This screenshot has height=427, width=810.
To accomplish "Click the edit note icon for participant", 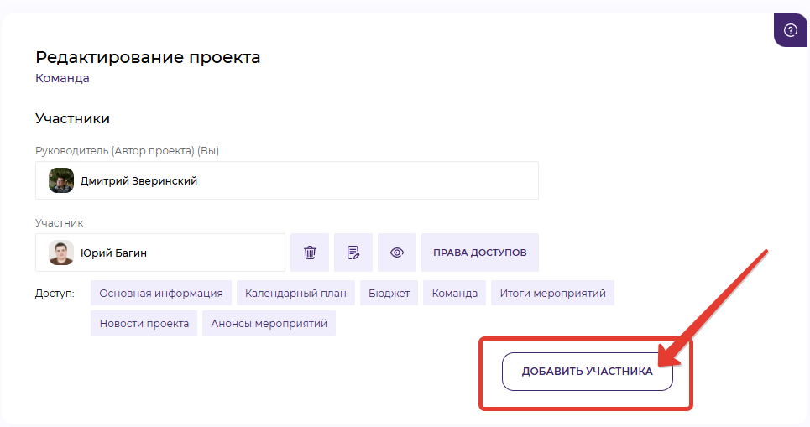I will pyautogui.click(x=353, y=253).
